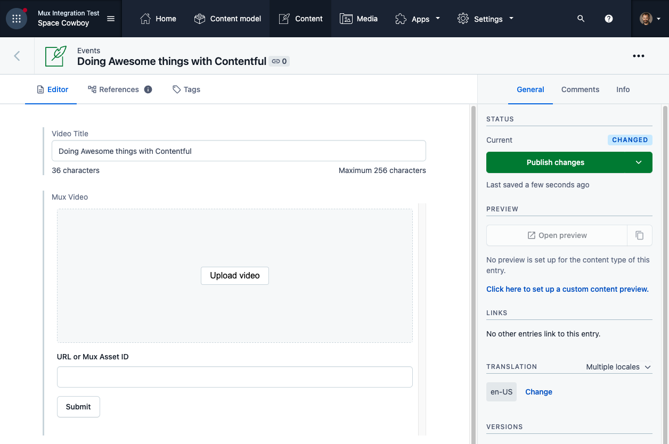Viewport: 669px width, 444px height.
Task: Click the Change locale link
Action: pyautogui.click(x=539, y=392)
